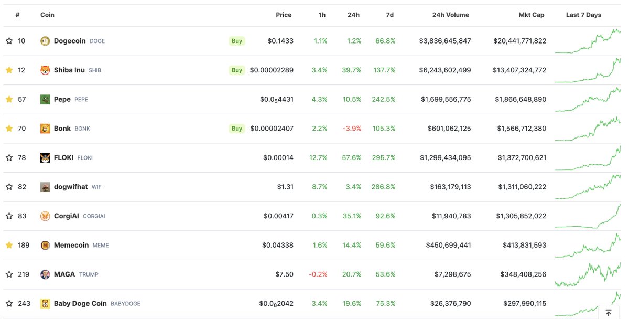Viewport: 629px width, 319px height.
Task: Open CorgiAI 7-day sparkline chart
Action: point(588,216)
